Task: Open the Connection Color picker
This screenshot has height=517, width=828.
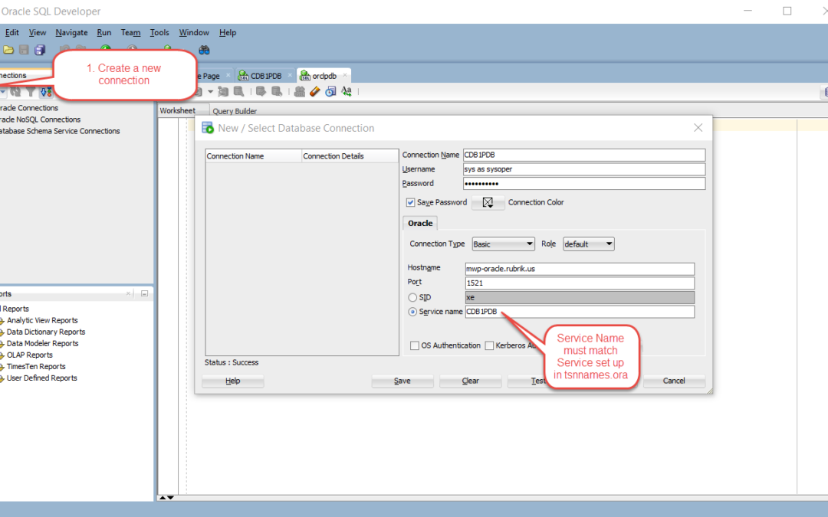Action: [x=488, y=202]
